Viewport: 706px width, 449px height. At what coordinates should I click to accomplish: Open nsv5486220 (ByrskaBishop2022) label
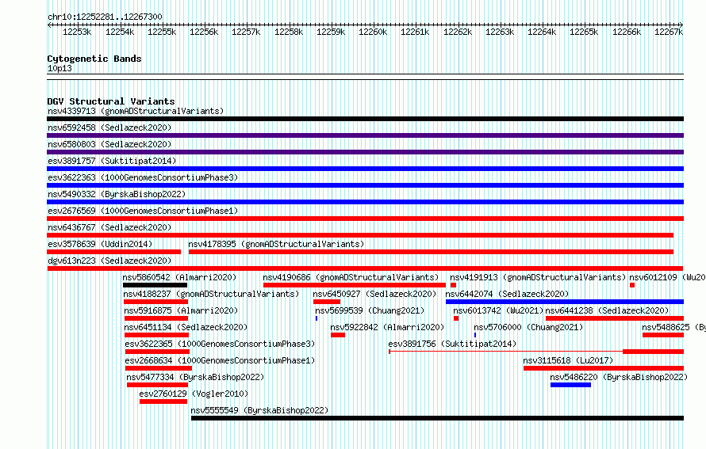tap(619, 377)
